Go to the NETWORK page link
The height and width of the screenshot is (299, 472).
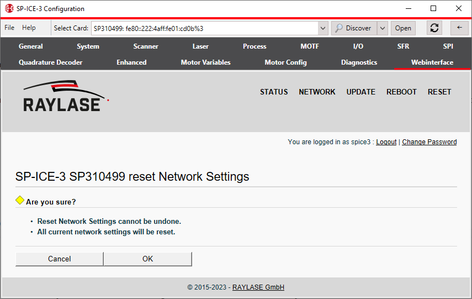pos(317,92)
